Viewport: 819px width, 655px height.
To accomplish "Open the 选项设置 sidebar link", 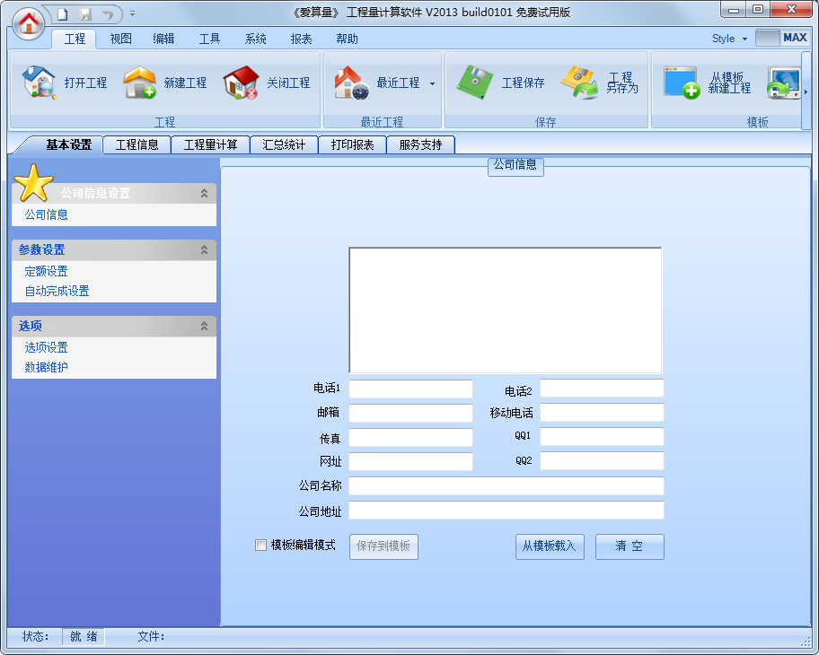I will pyautogui.click(x=46, y=347).
